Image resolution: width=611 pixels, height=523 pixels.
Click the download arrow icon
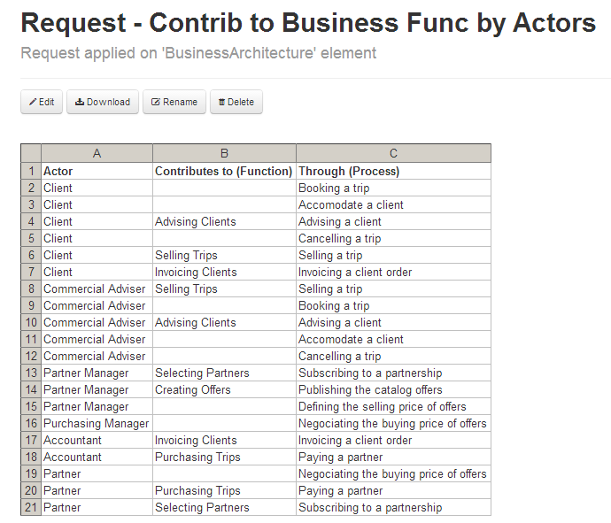[79, 102]
